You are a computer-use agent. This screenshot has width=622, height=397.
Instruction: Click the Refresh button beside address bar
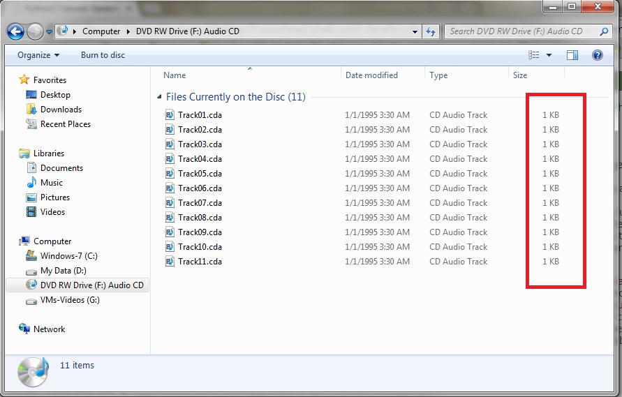click(x=431, y=31)
